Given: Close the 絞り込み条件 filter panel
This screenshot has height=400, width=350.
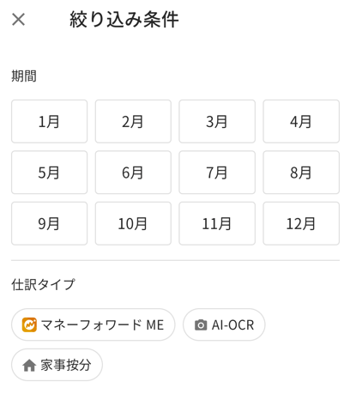Looking at the screenshot, I should click(x=18, y=20).
